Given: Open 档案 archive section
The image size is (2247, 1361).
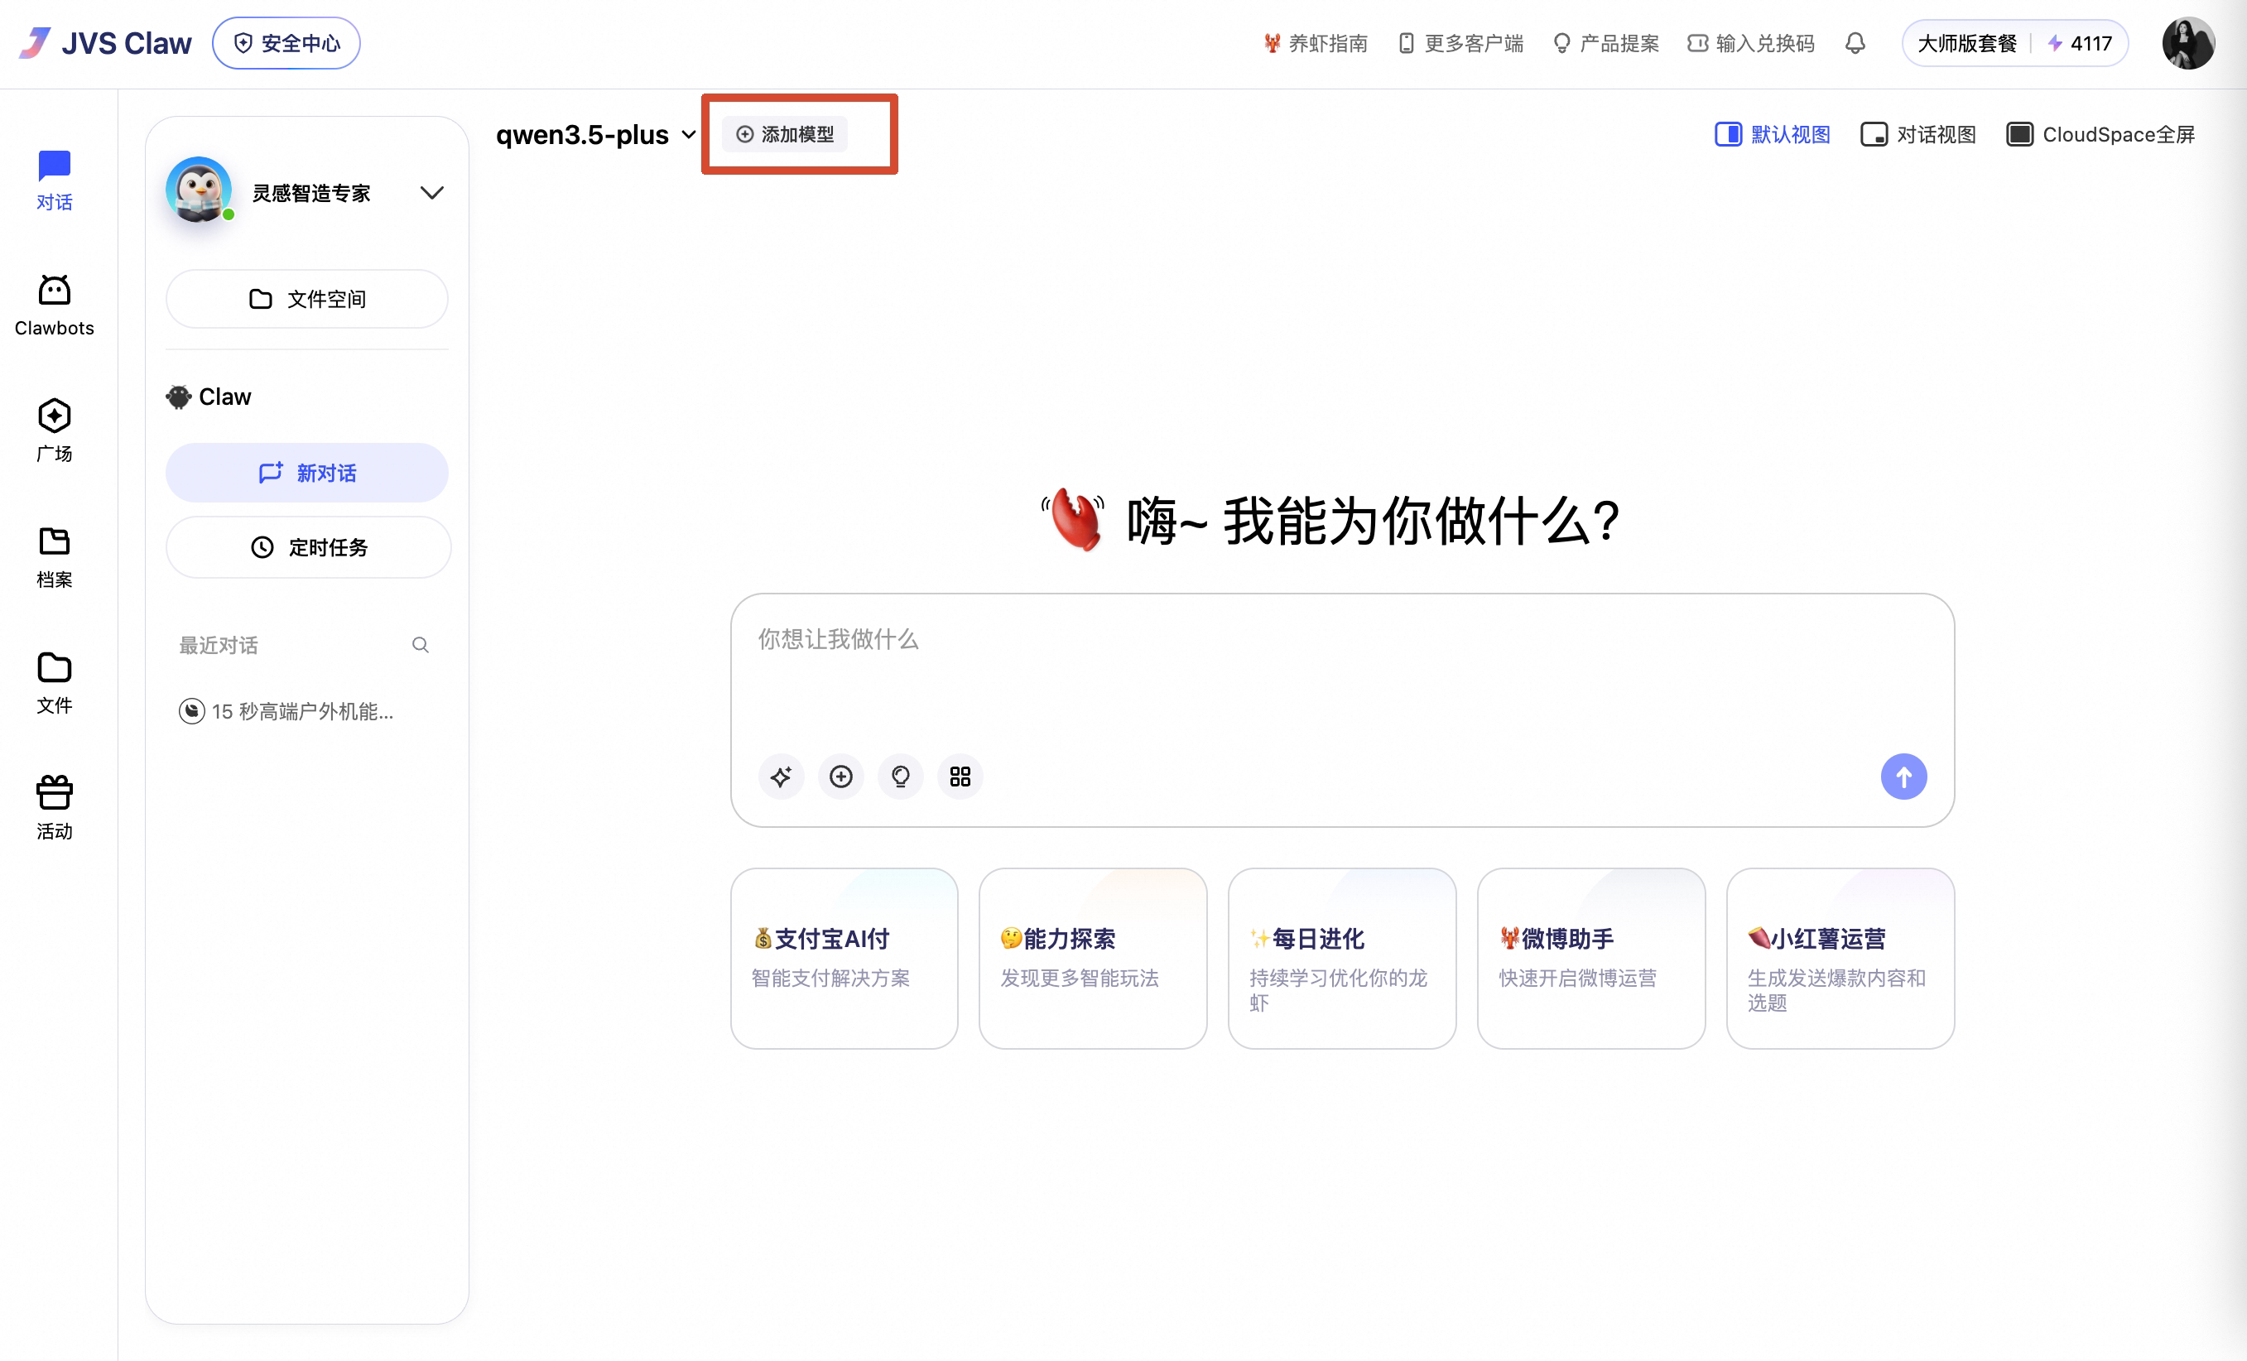Looking at the screenshot, I should (x=54, y=557).
